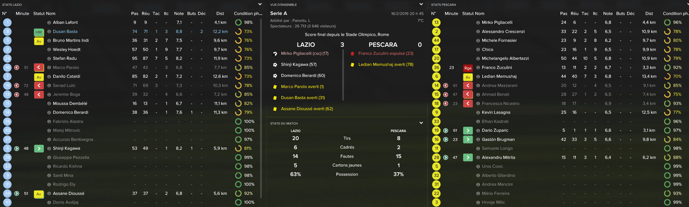Sort Lazio players by Note column
The width and height of the screenshot is (689, 207).
179,14
